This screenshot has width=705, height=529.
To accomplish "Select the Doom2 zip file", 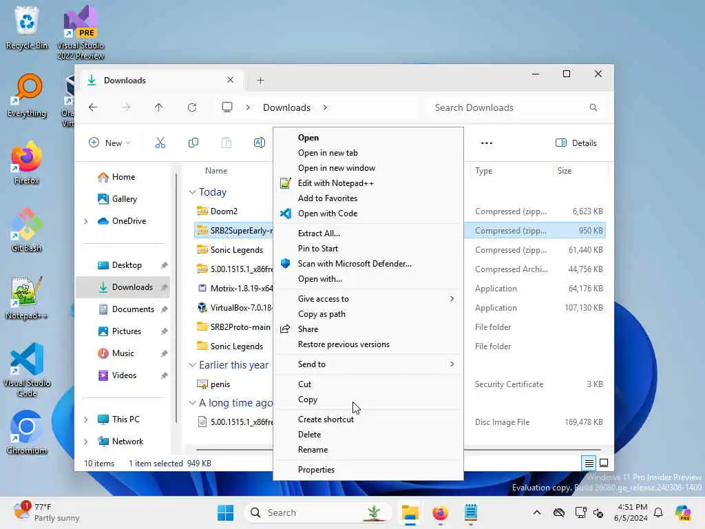I will (x=224, y=211).
